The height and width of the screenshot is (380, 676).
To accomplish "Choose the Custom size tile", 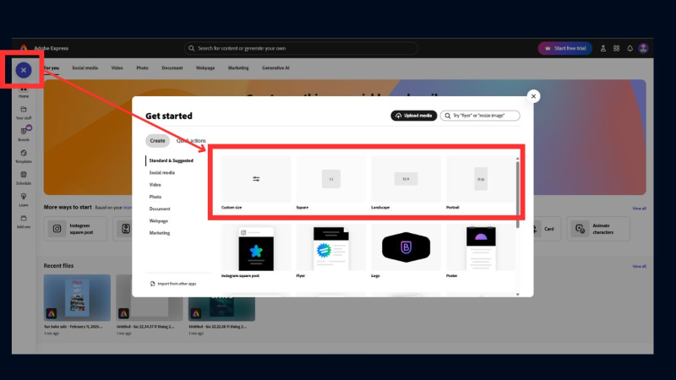I will [256, 182].
